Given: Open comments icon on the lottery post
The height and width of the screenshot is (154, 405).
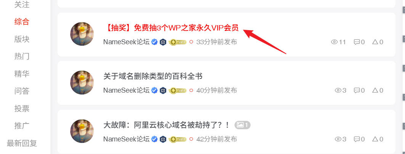Looking at the screenshot, I should (357, 42).
